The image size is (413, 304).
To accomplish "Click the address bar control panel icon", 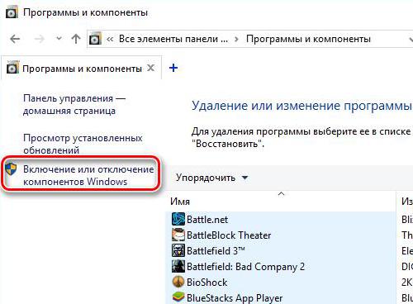I will 95,39.
